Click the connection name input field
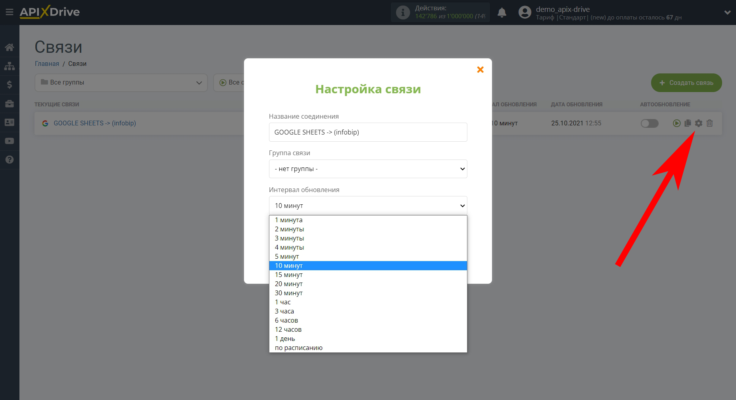Image resolution: width=736 pixels, height=400 pixels. (x=368, y=132)
